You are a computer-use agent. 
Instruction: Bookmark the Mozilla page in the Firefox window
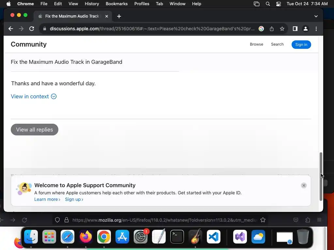coord(263,220)
